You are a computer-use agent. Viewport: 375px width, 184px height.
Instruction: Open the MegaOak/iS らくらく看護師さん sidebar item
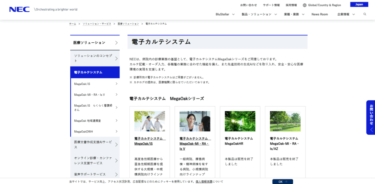coord(95,107)
